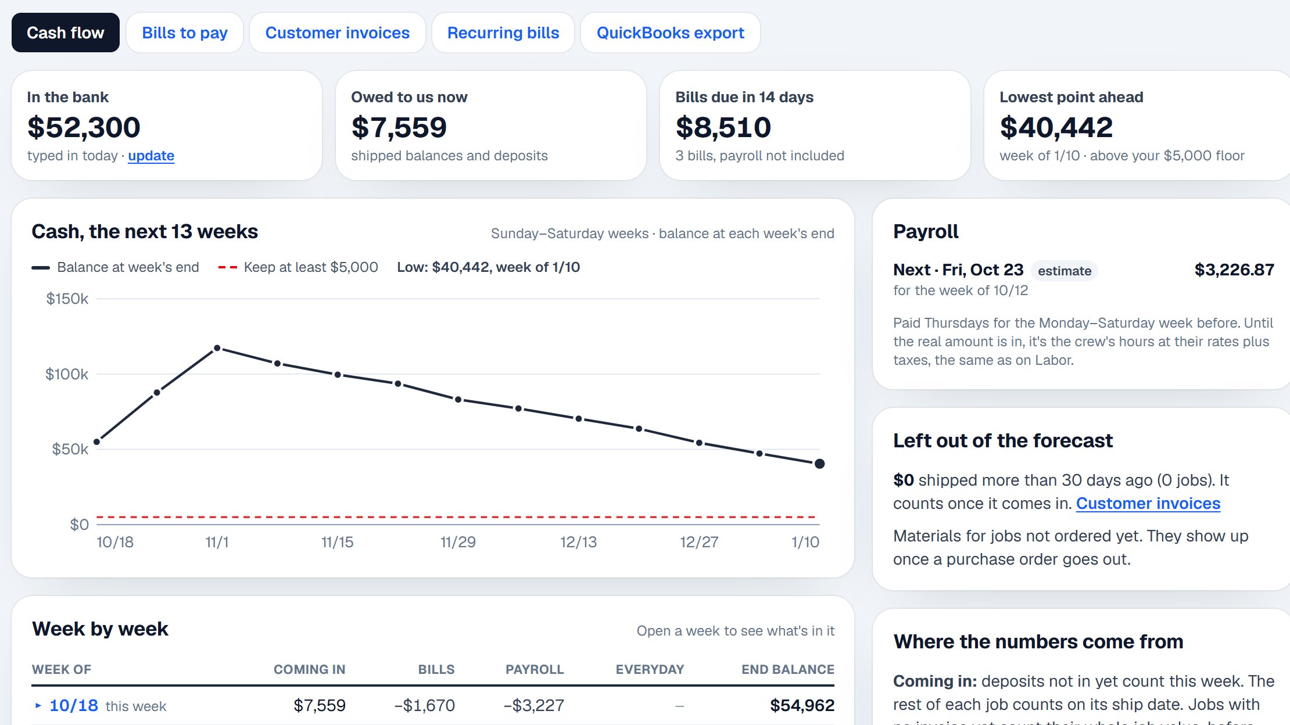This screenshot has height=725, width=1290.
Task: Click 'for the week of 10/12' text
Action: coord(961,290)
